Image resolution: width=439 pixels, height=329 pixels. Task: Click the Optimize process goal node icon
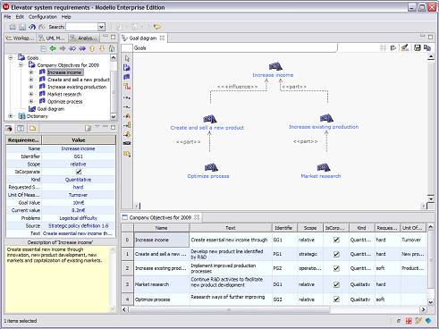[211, 167]
